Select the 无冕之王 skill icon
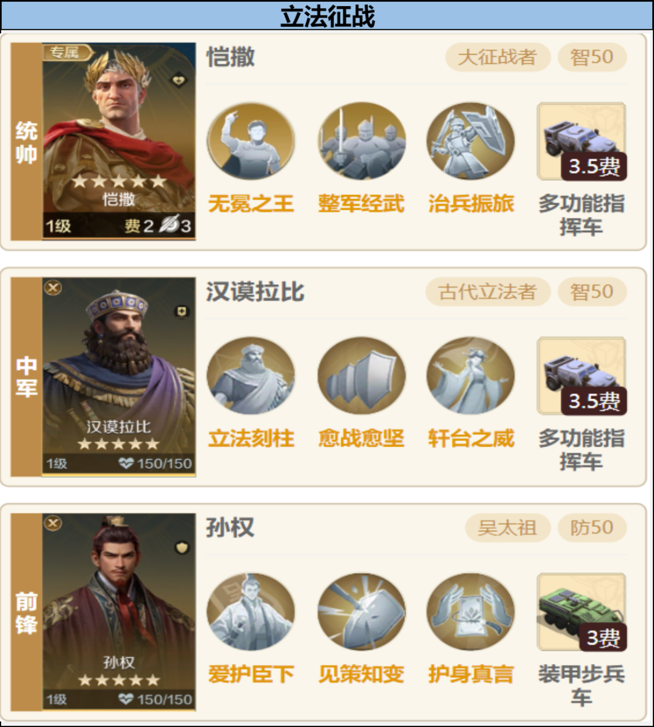 point(251,141)
